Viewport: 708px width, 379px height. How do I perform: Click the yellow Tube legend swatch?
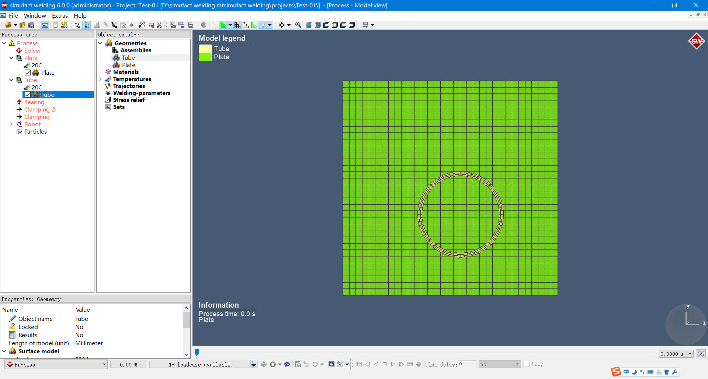[205, 49]
